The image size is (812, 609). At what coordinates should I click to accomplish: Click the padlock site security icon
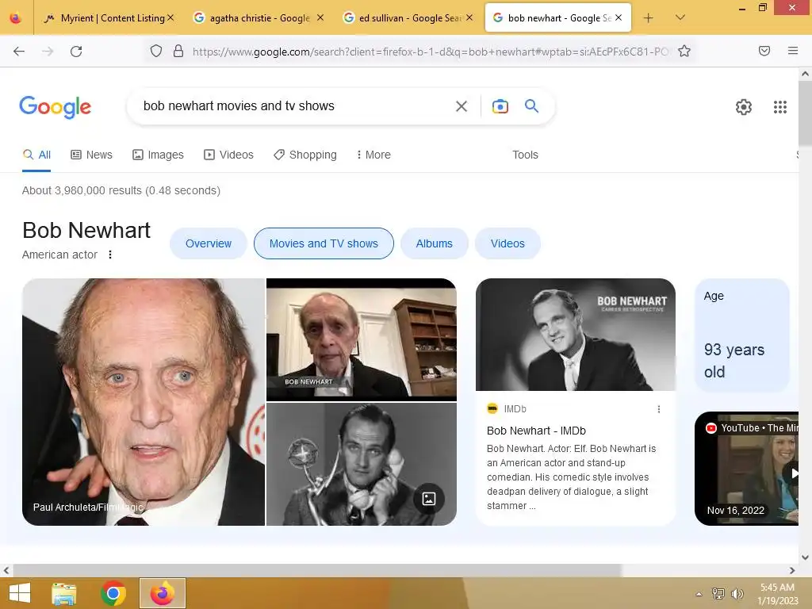coord(178,51)
